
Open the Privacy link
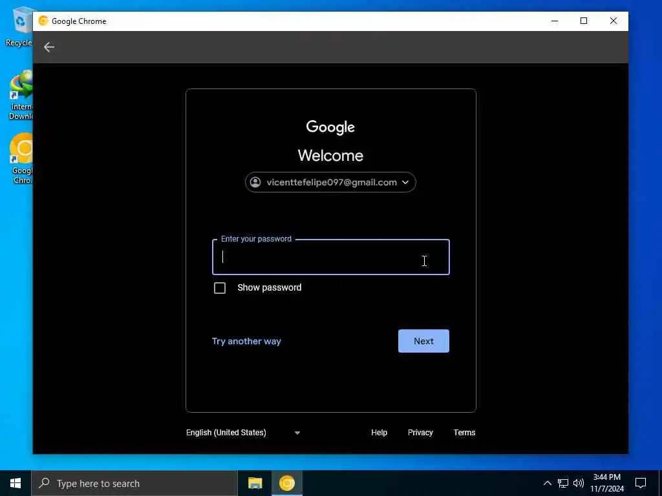pos(420,433)
